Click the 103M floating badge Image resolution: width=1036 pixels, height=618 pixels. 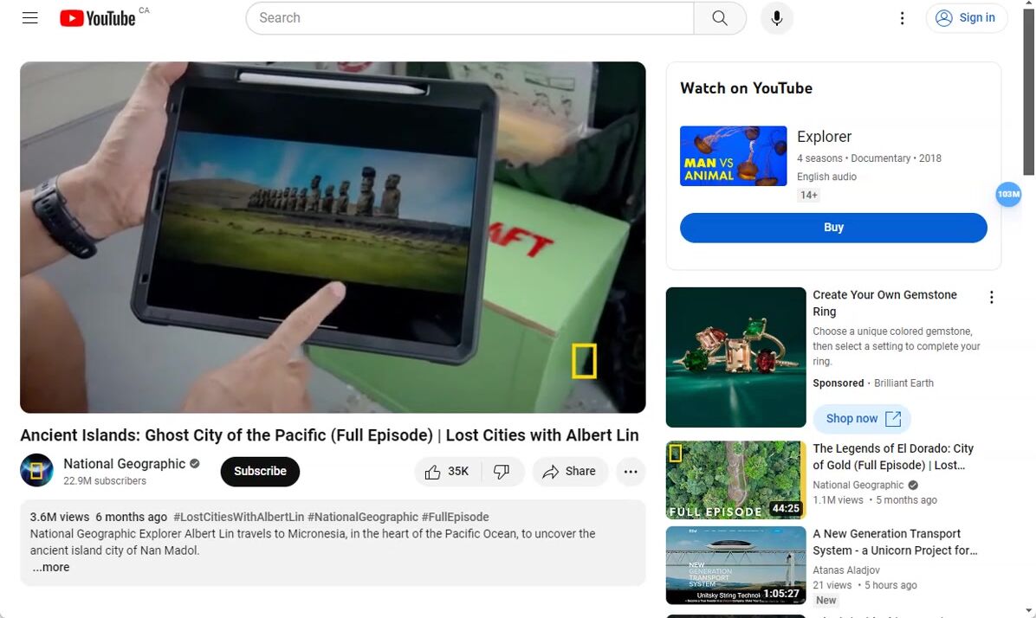(x=1008, y=194)
